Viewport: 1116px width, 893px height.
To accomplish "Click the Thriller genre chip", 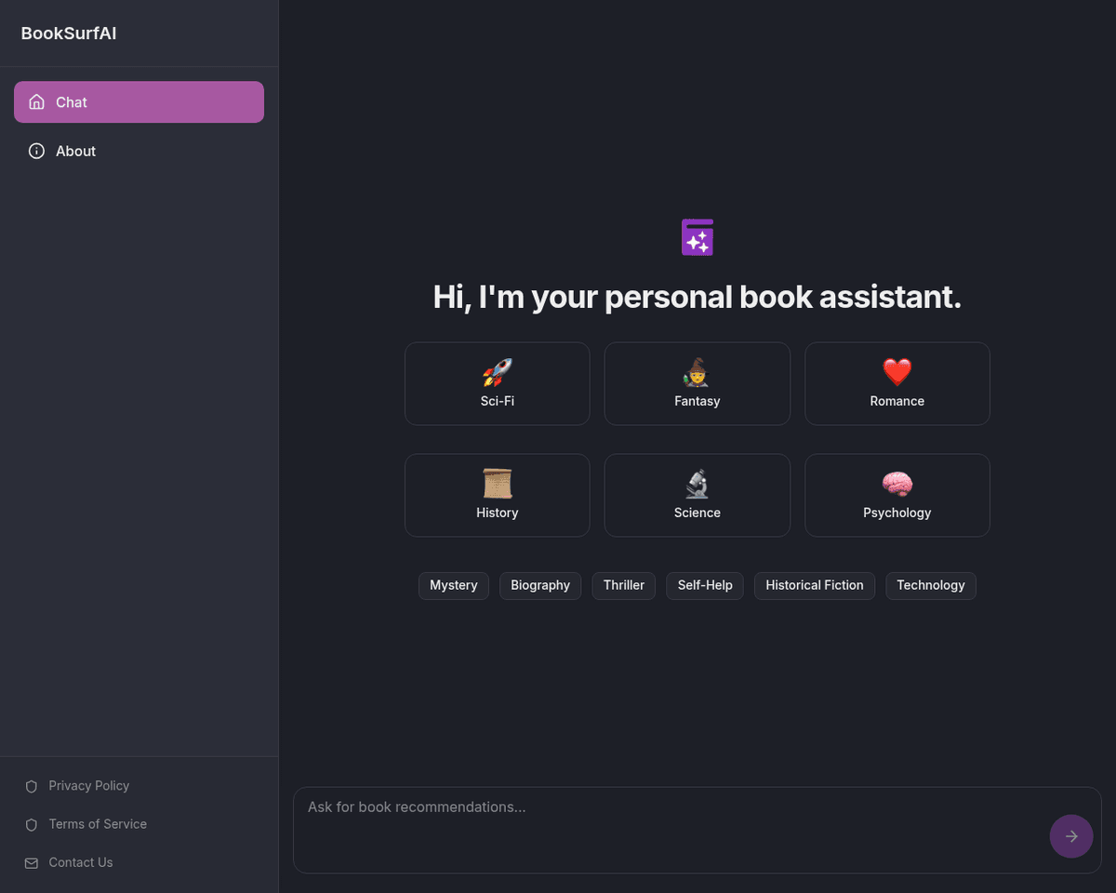I will [623, 586].
